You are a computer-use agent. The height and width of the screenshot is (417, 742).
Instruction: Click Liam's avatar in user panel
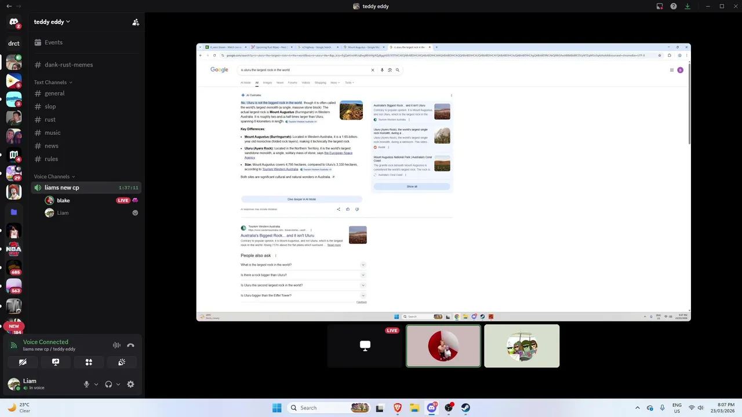(x=14, y=384)
